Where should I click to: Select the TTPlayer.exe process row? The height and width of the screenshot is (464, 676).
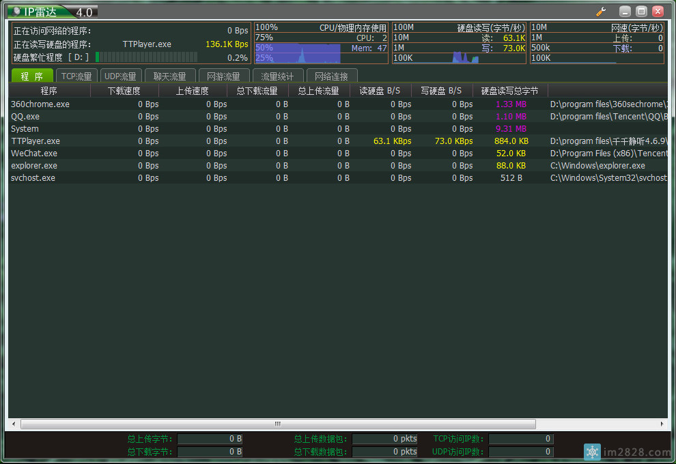36,141
